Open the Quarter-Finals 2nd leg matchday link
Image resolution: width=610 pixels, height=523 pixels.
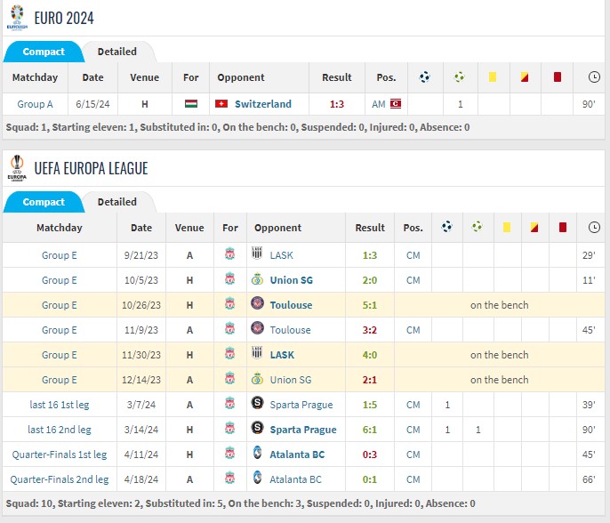60,479
